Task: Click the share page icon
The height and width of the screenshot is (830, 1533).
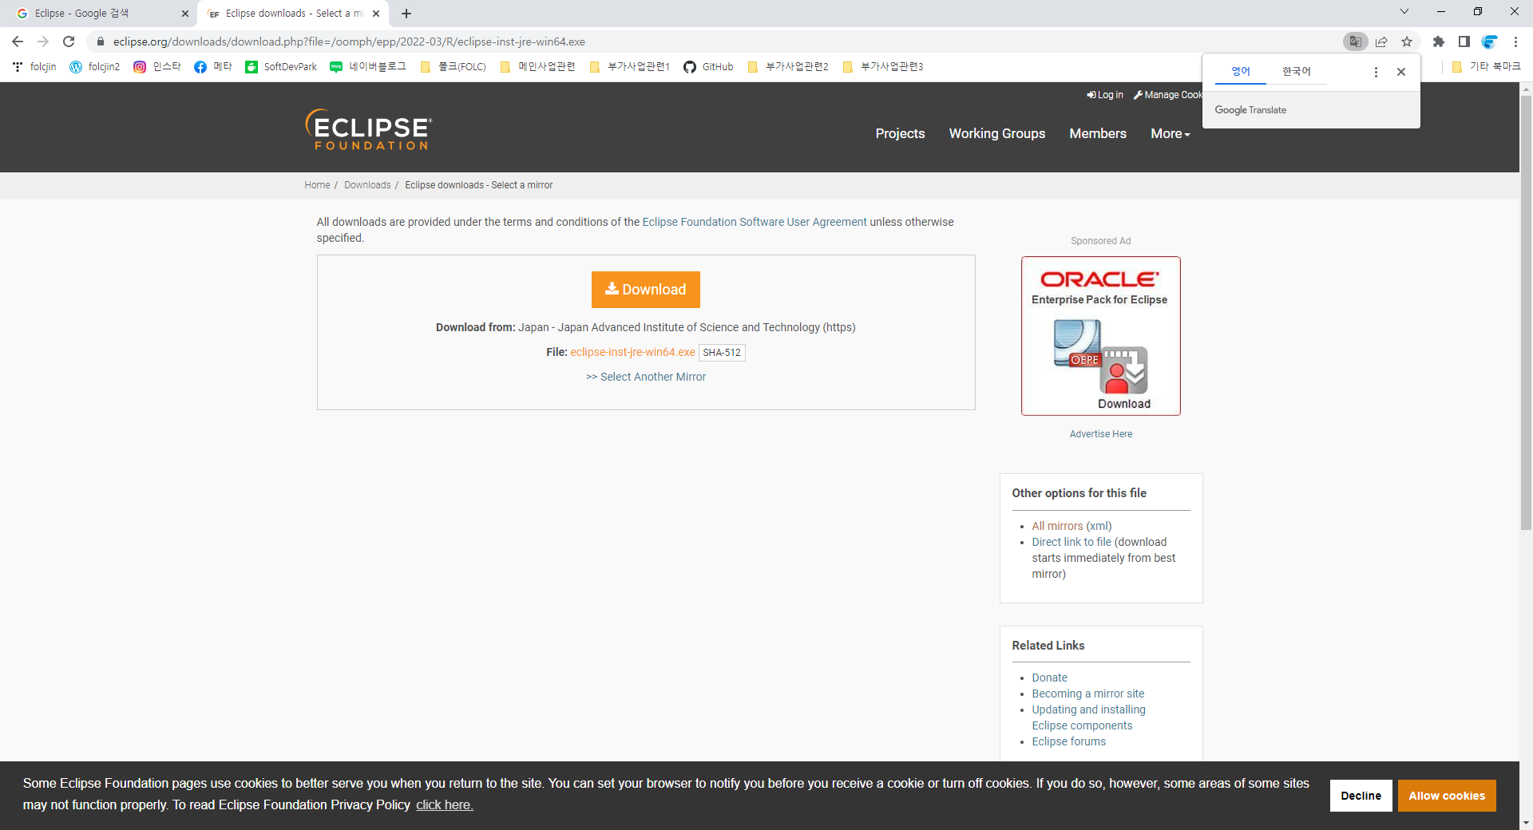Action: click(x=1381, y=41)
